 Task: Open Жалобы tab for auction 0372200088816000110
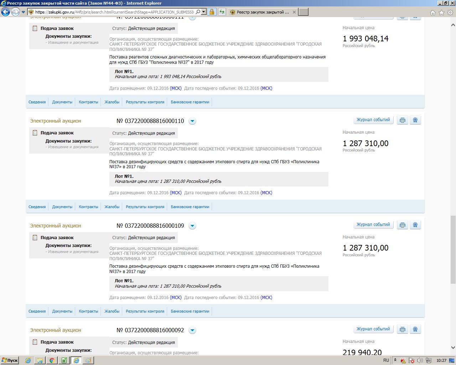pyautogui.click(x=112, y=207)
